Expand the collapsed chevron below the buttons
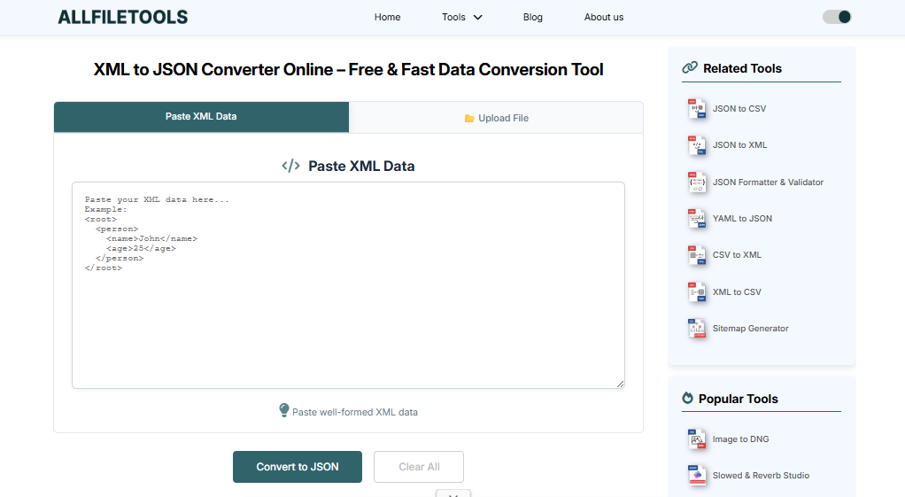 tap(452, 493)
